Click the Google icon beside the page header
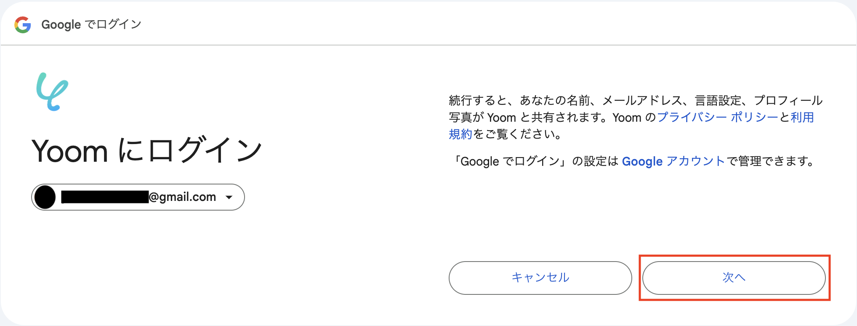Image resolution: width=857 pixels, height=326 pixels. (23, 24)
